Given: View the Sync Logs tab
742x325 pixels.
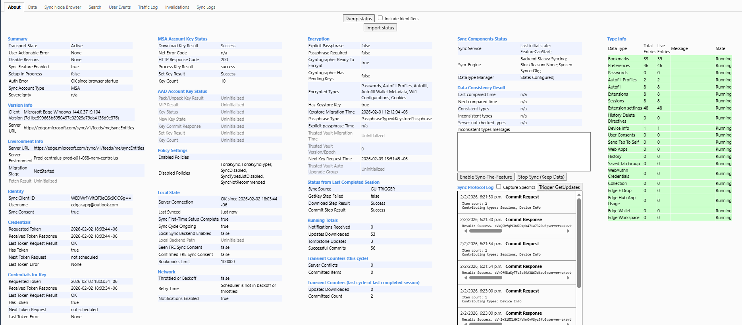Looking at the screenshot, I should (x=206, y=7).
